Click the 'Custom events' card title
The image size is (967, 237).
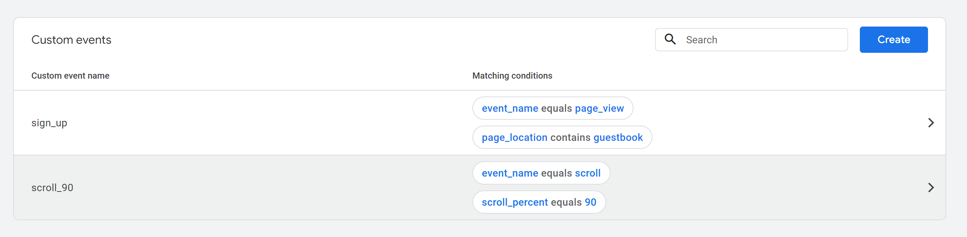point(71,40)
